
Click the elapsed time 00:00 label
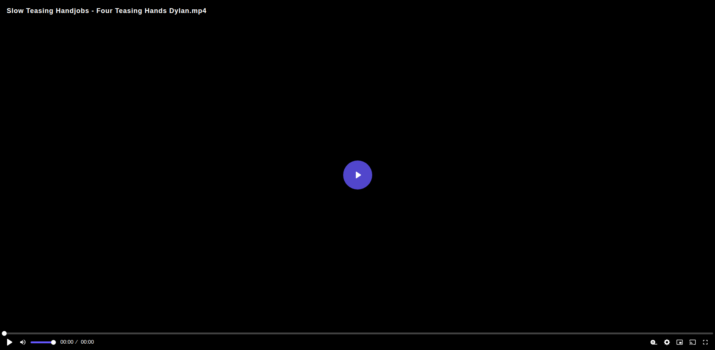click(x=67, y=342)
